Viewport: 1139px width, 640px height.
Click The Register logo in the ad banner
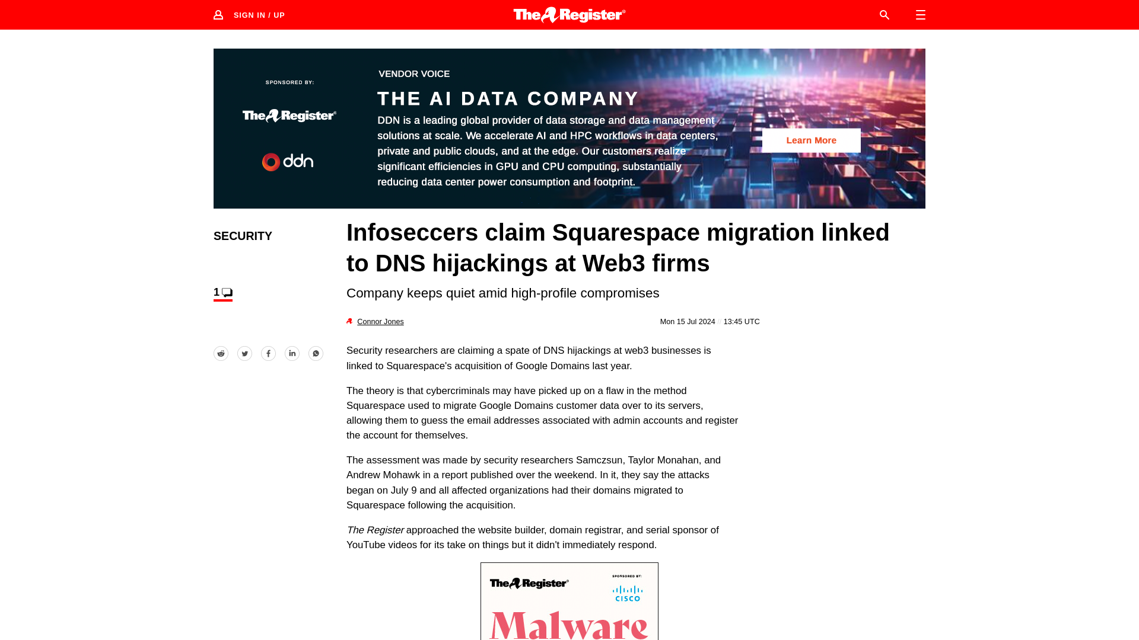tap(289, 116)
